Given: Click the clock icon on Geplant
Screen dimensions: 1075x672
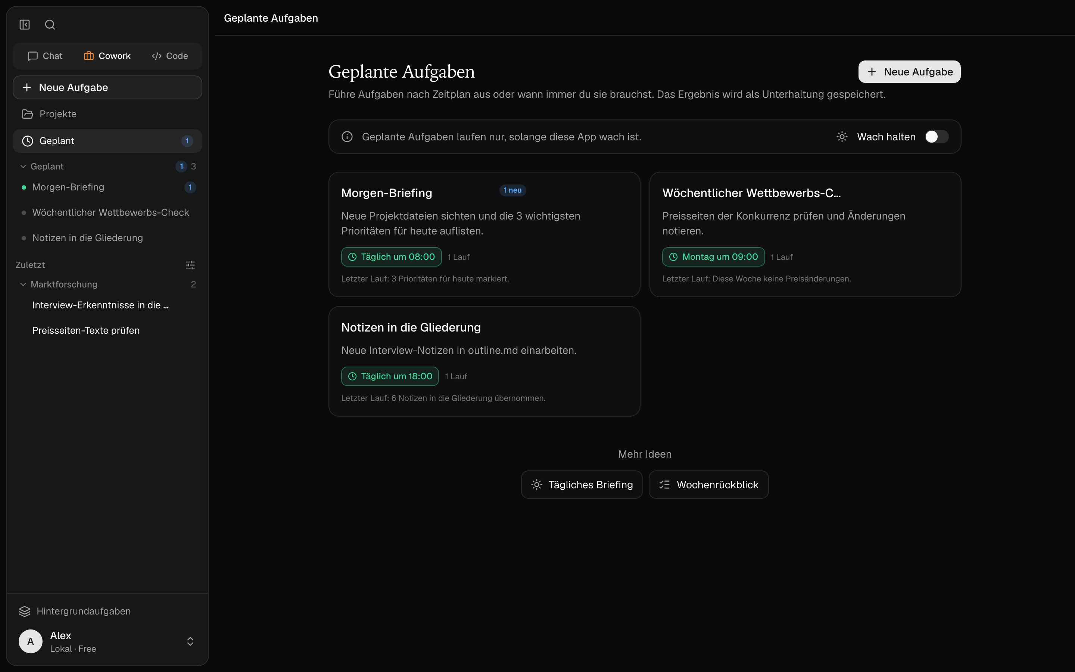Looking at the screenshot, I should coord(28,141).
